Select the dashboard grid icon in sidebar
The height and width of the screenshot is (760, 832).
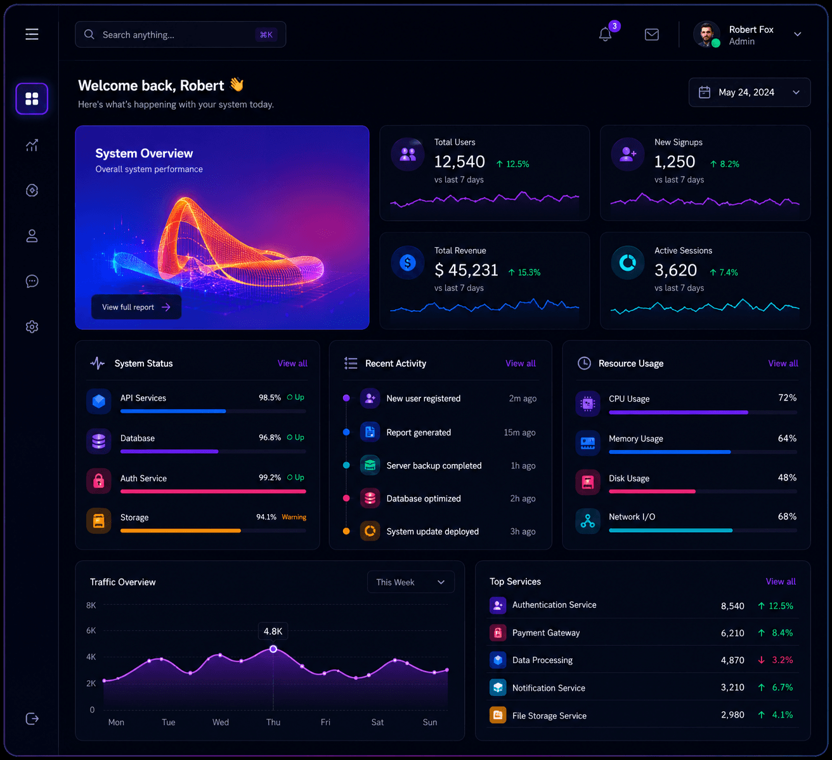click(x=32, y=99)
